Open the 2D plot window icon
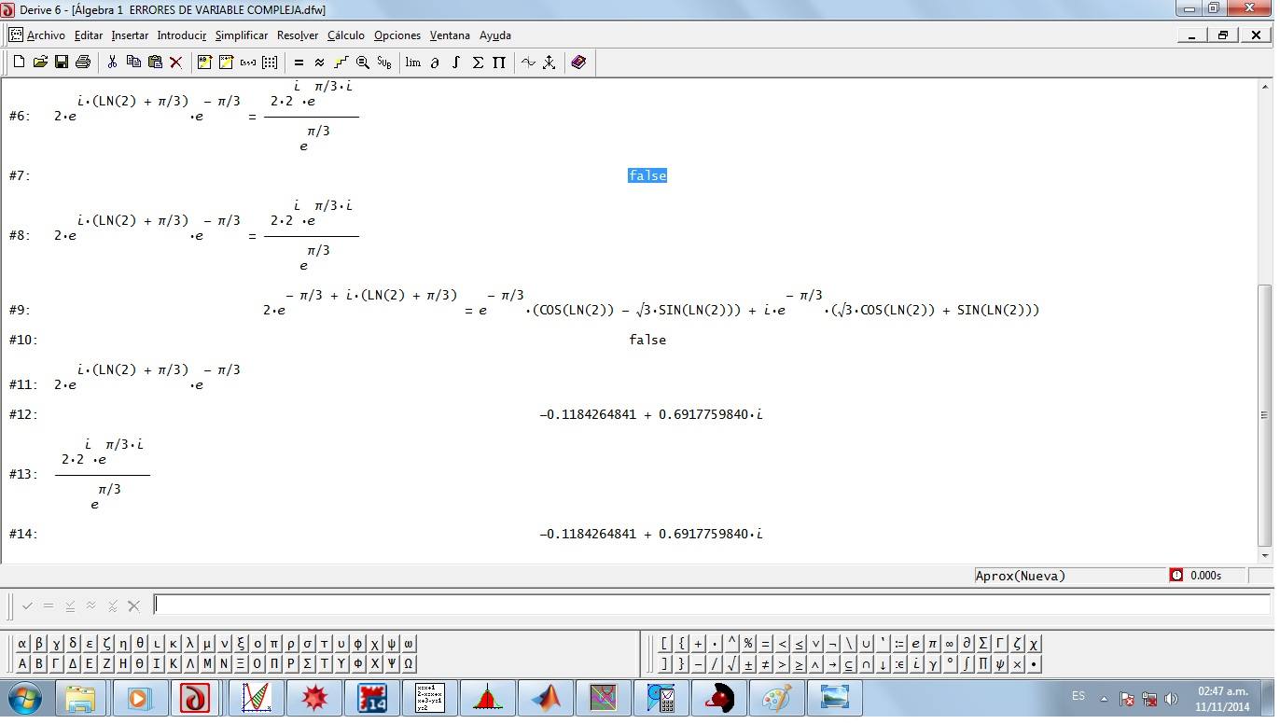 (x=528, y=63)
